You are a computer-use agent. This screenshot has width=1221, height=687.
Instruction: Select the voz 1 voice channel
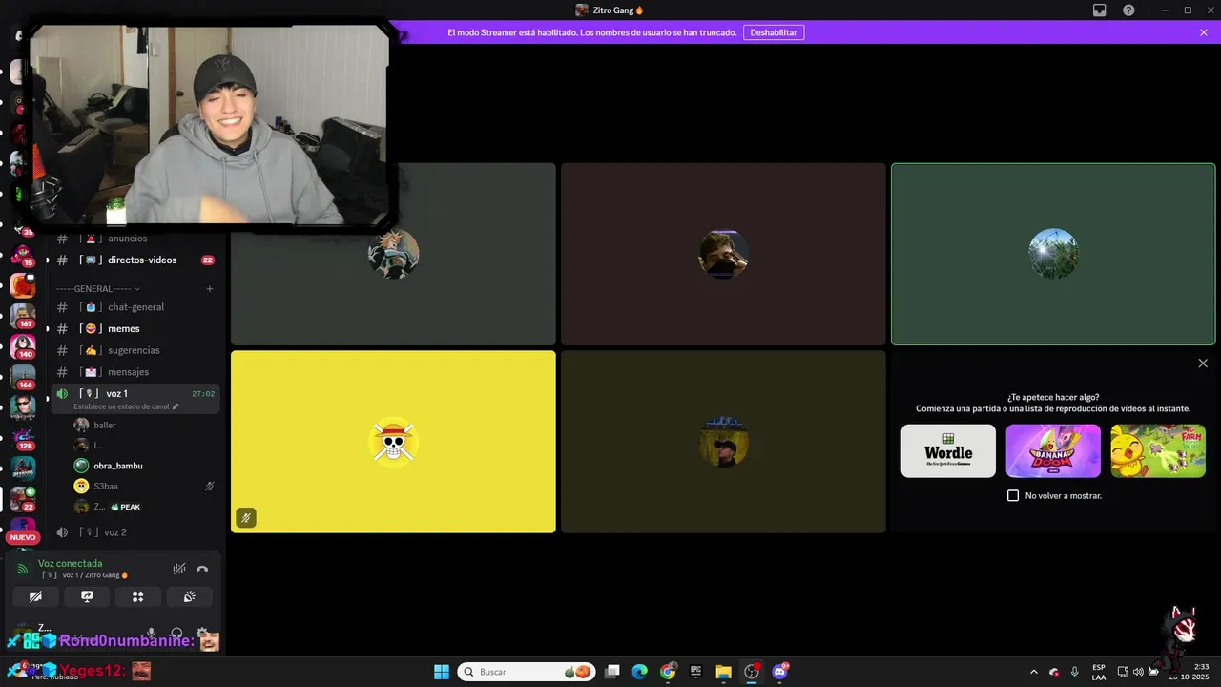pyautogui.click(x=135, y=398)
